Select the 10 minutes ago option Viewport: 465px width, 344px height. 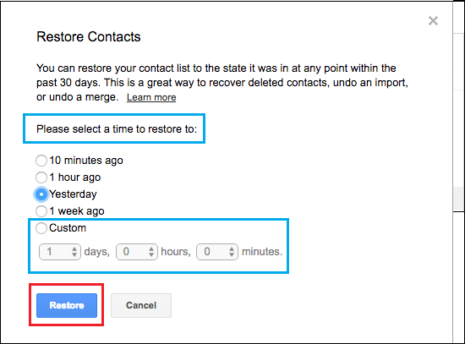[41, 161]
